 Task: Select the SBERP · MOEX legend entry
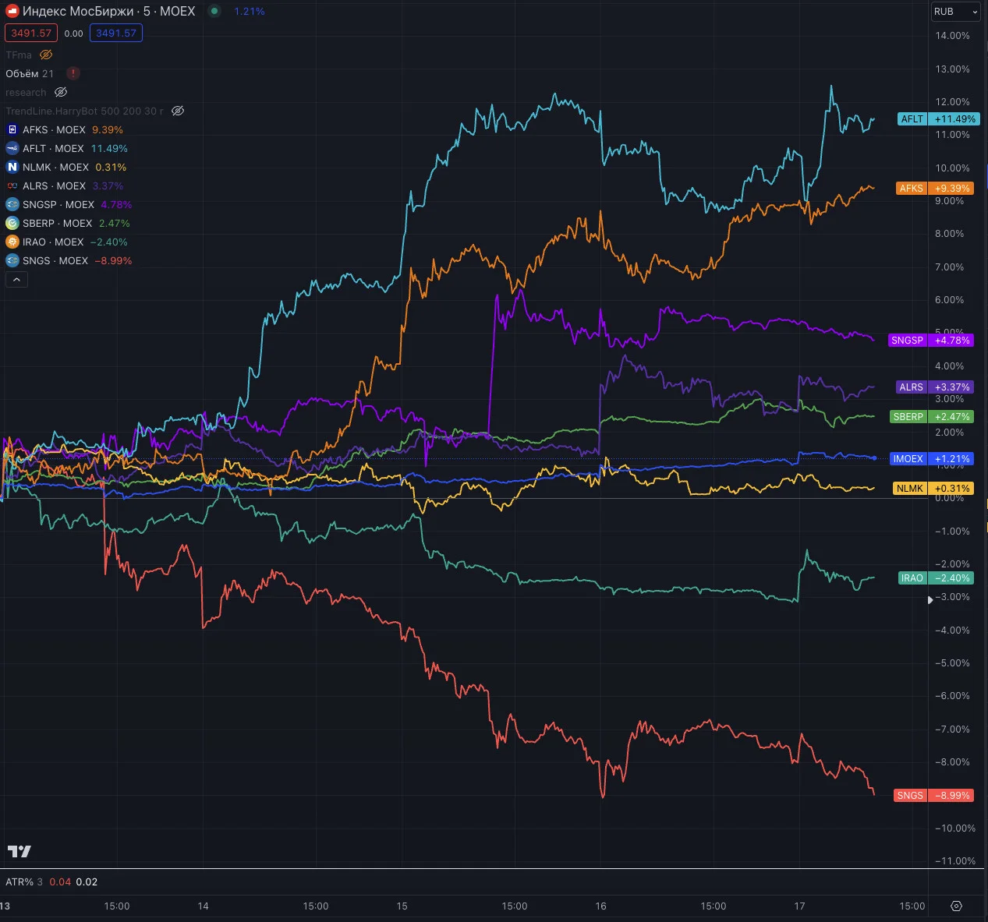(57, 223)
